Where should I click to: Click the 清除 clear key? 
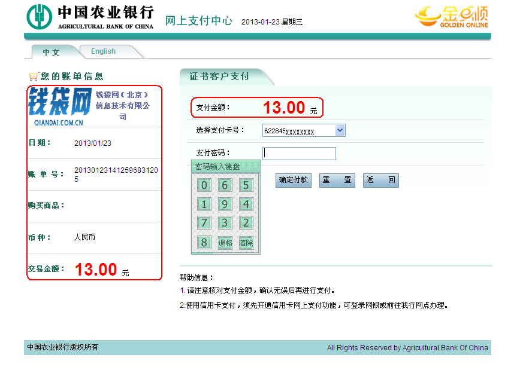246,243
